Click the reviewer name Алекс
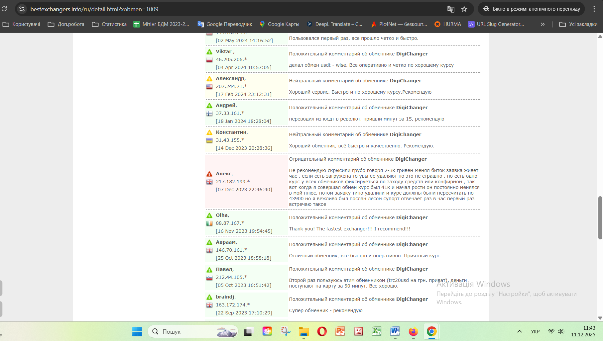Image resolution: width=603 pixels, height=341 pixels. 224,174
